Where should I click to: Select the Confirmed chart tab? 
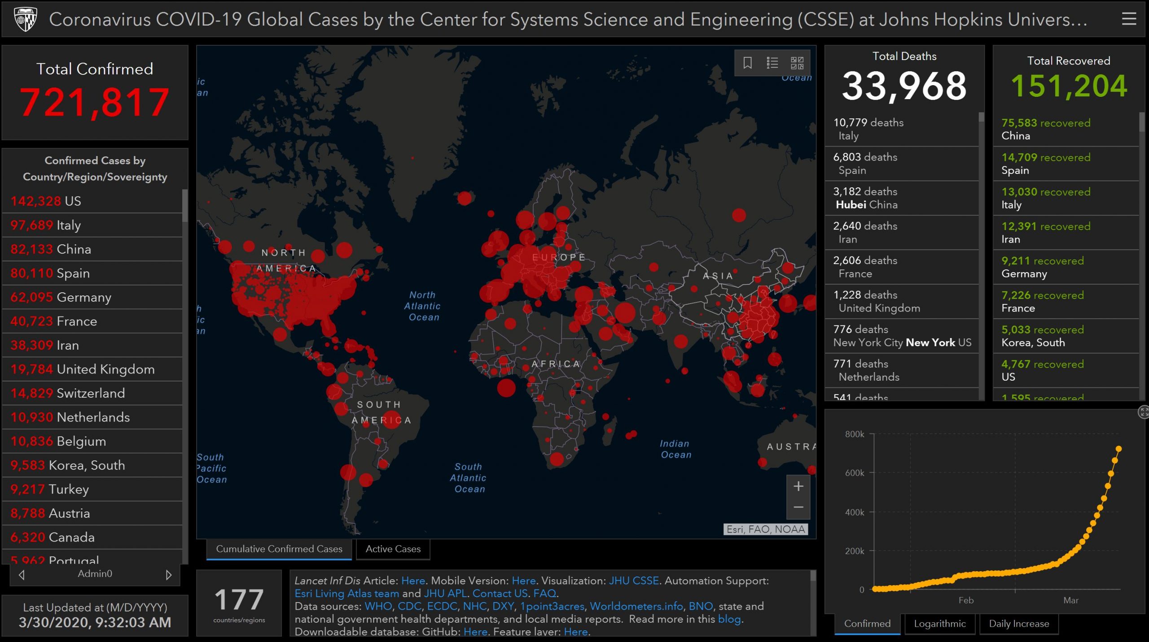pyautogui.click(x=867, y=624)
